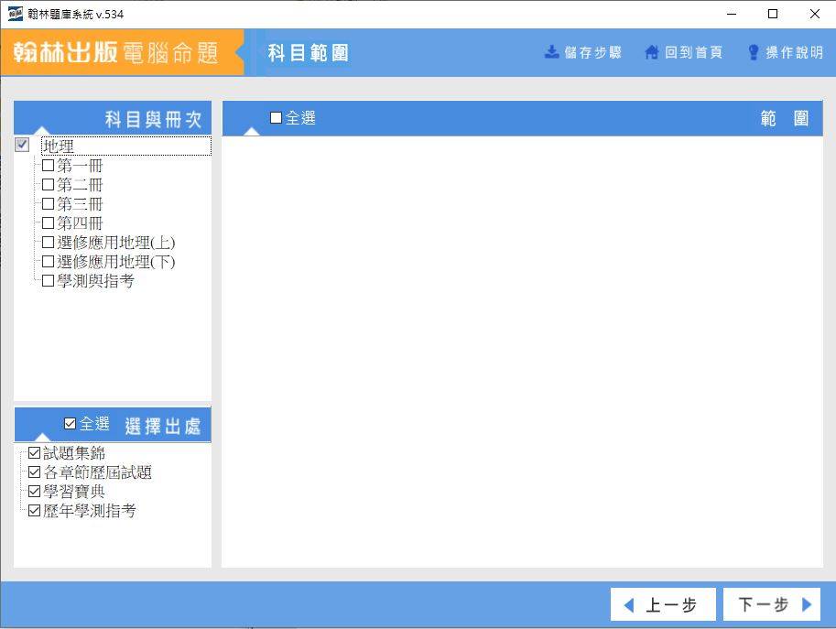
Task: Select the 選修應用地理(上) label text
Action: tap(116, 243)
